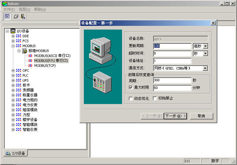Select the I/O设备 tab at bottom
This screenshot has width=237, height=165.
[x=16, y=154]
